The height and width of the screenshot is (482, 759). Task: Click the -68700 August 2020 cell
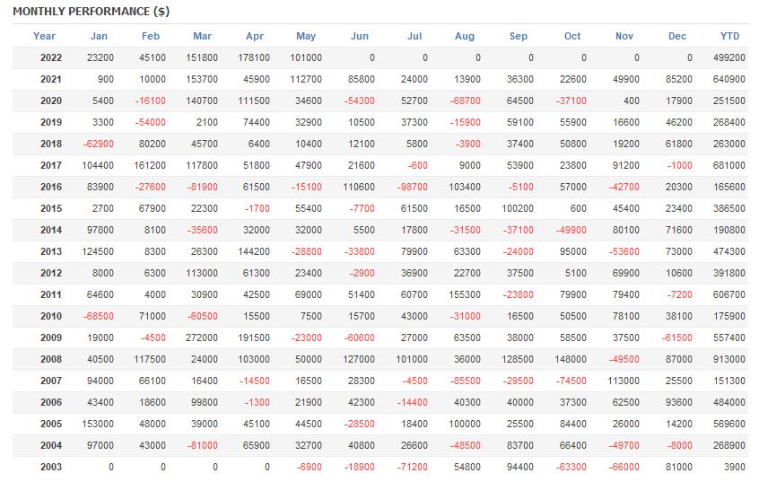tap(465, 101)
